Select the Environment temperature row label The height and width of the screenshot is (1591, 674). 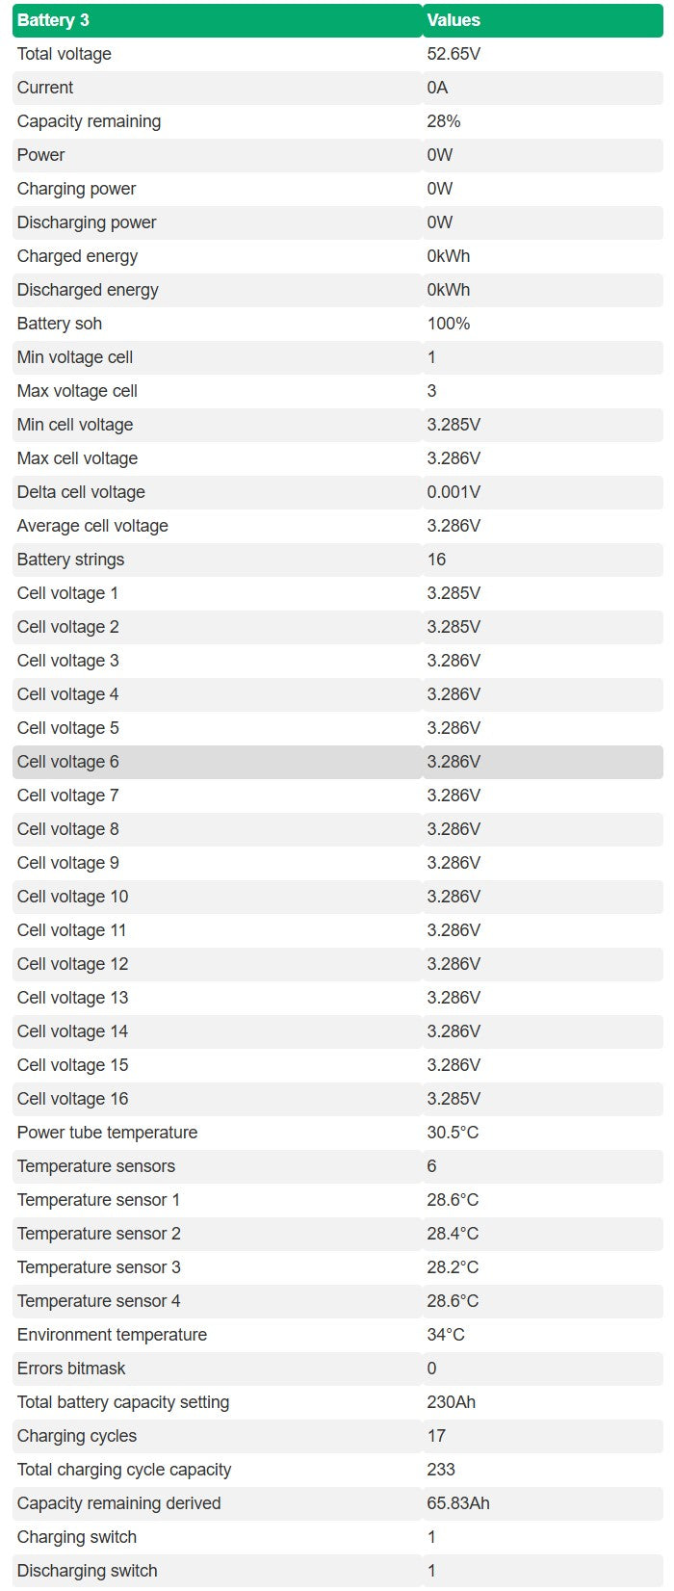112,1335
